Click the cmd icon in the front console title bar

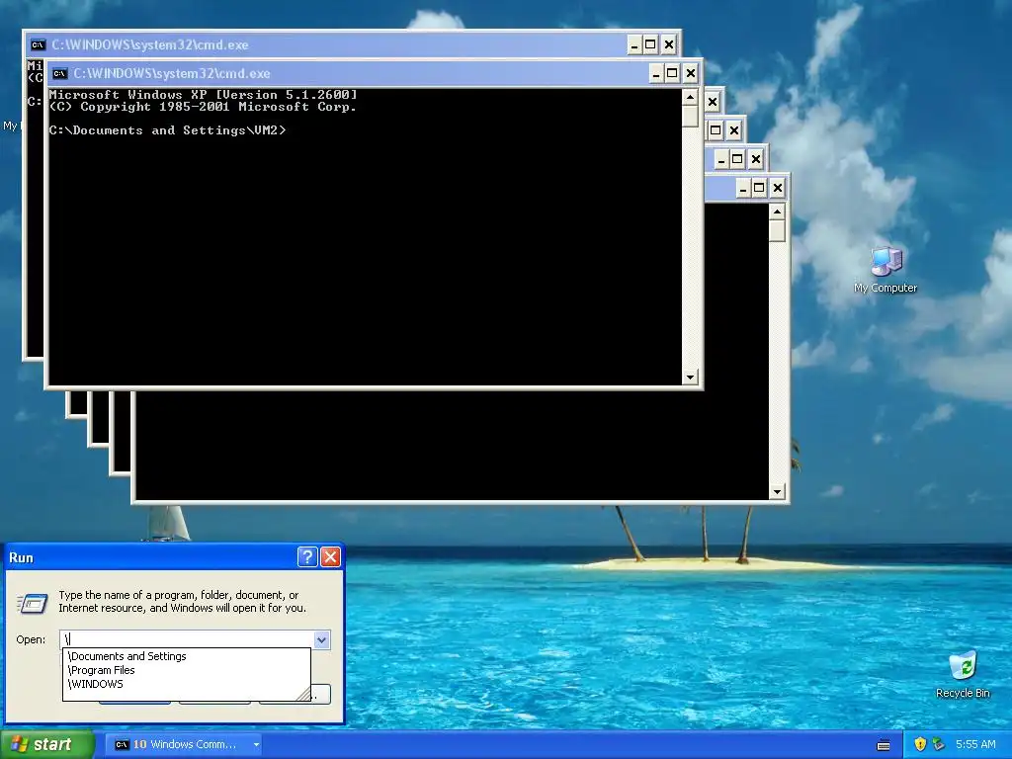coord(60,73)
